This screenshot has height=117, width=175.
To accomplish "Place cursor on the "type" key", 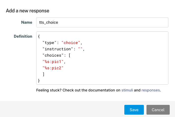I will (x=49, y=43).
